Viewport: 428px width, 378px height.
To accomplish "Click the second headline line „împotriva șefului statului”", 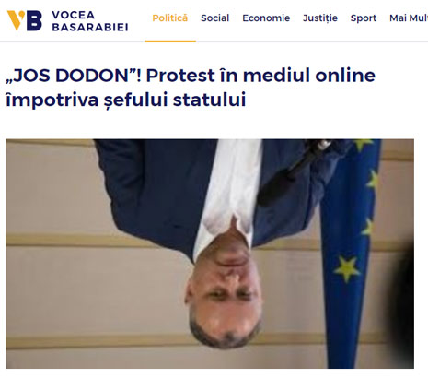I will 126,100.
